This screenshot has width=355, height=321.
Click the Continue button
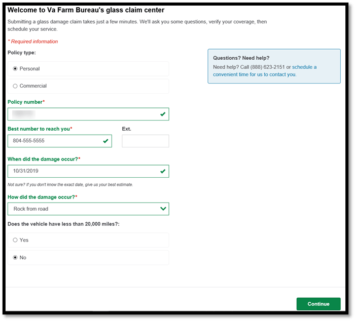click(x=318, y=304)
